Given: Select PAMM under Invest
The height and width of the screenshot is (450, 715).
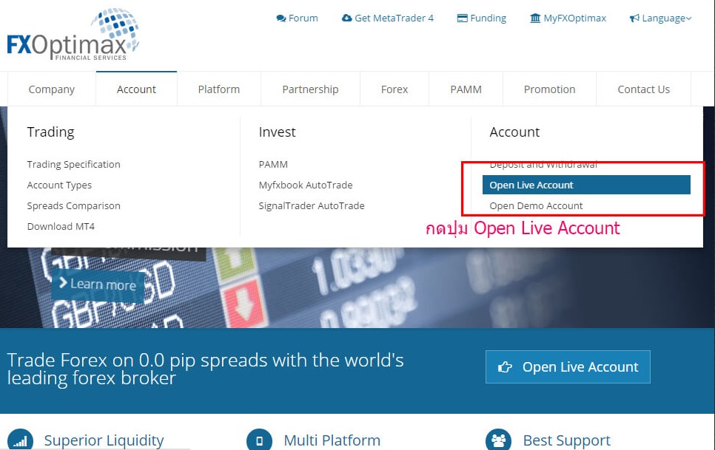Looking at the screenshot, I should [273, 164].
